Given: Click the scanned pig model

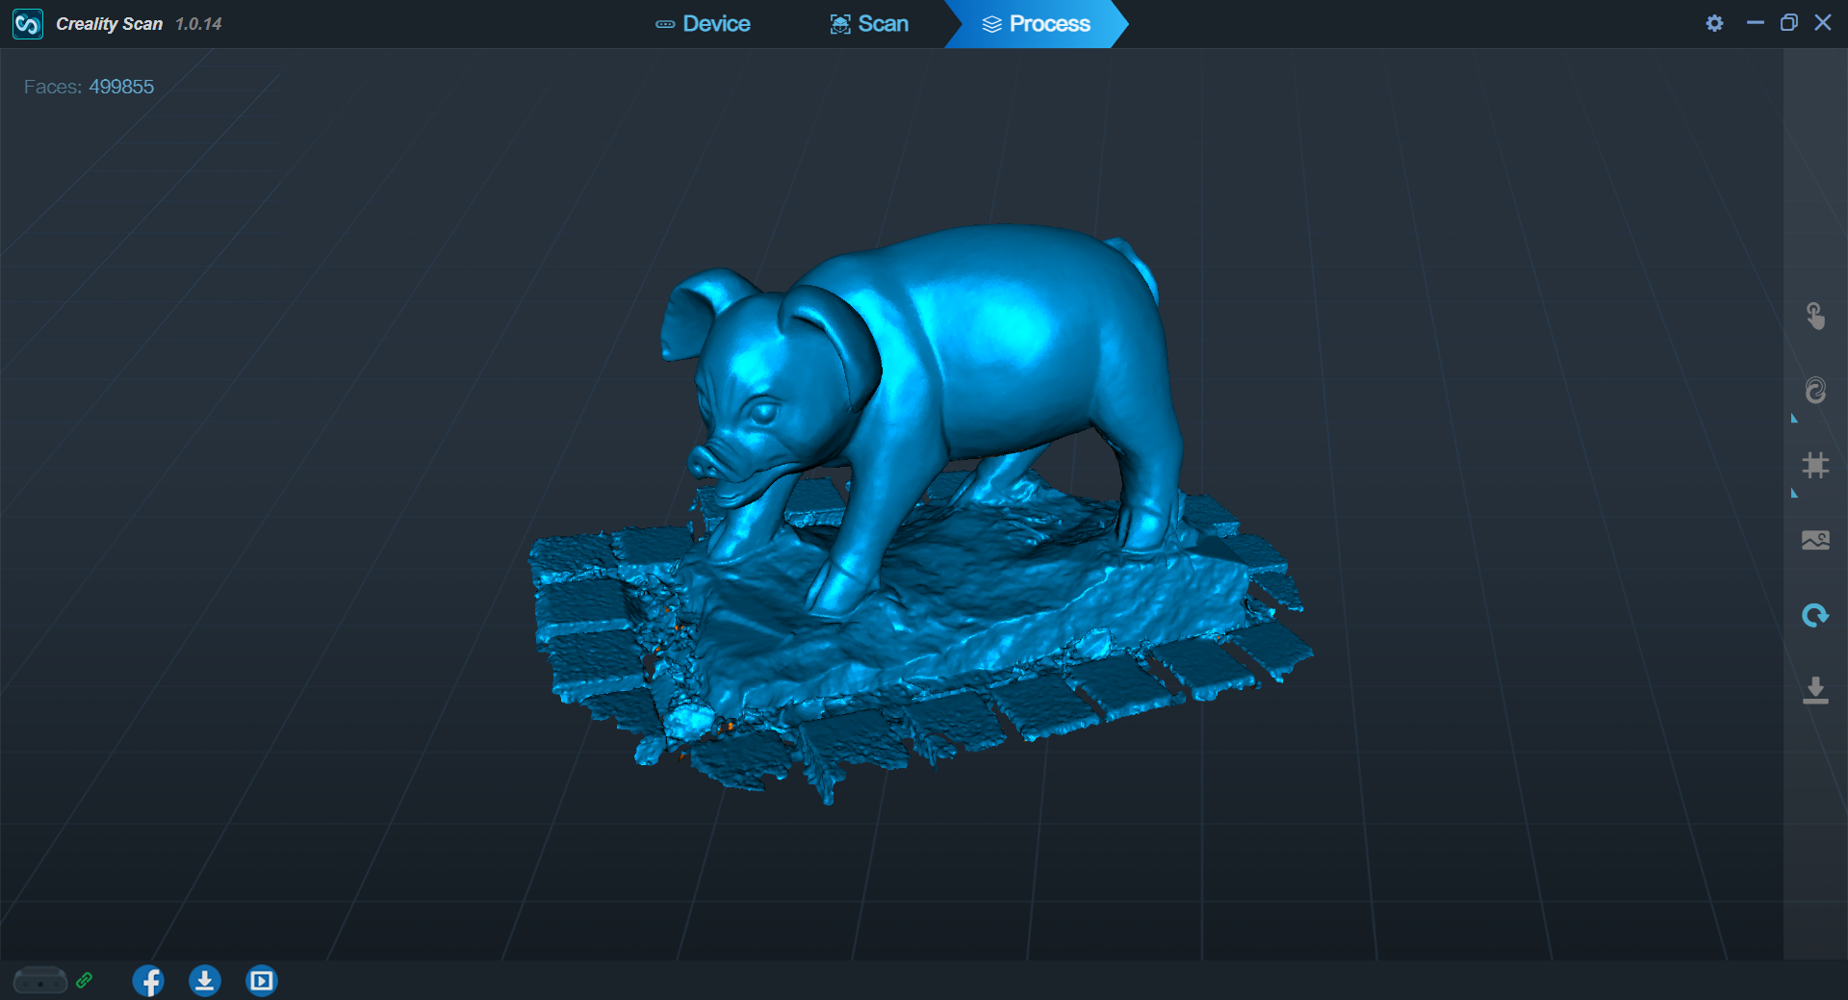Looking at the screenshot, I should (962, 385).
